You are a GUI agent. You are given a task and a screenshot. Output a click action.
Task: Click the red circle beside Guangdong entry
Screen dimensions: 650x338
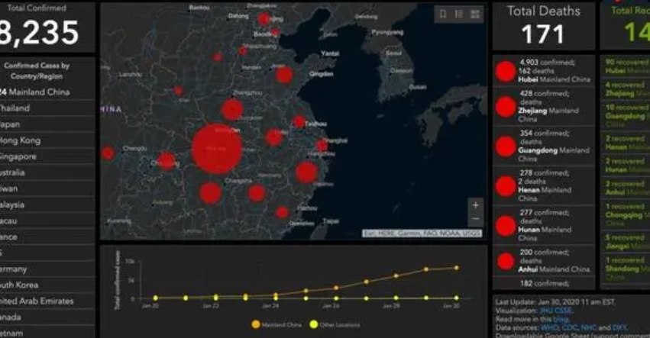click(505, 146)
